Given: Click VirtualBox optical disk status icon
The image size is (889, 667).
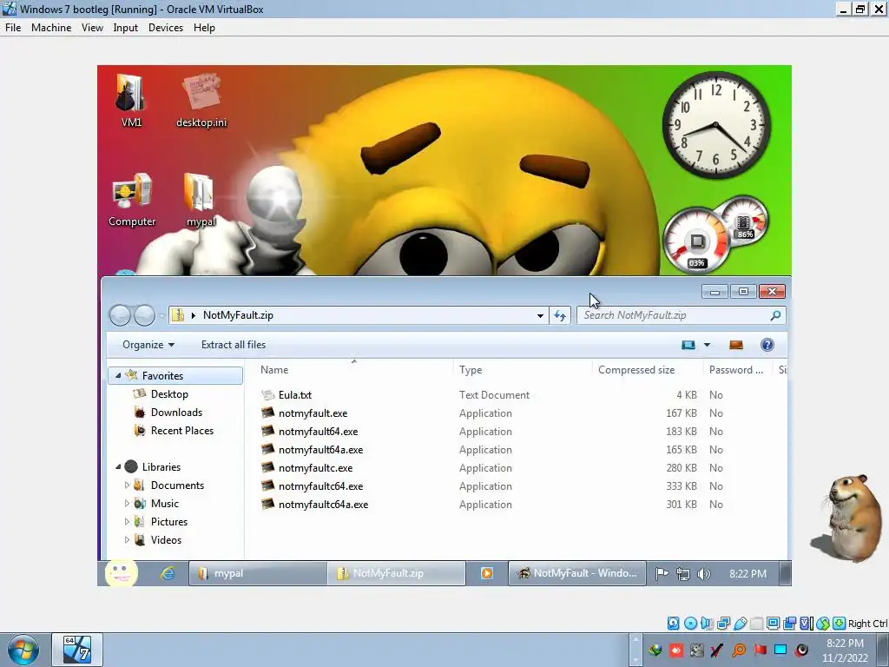Looking at the screenshot, I should pos(690,624).
